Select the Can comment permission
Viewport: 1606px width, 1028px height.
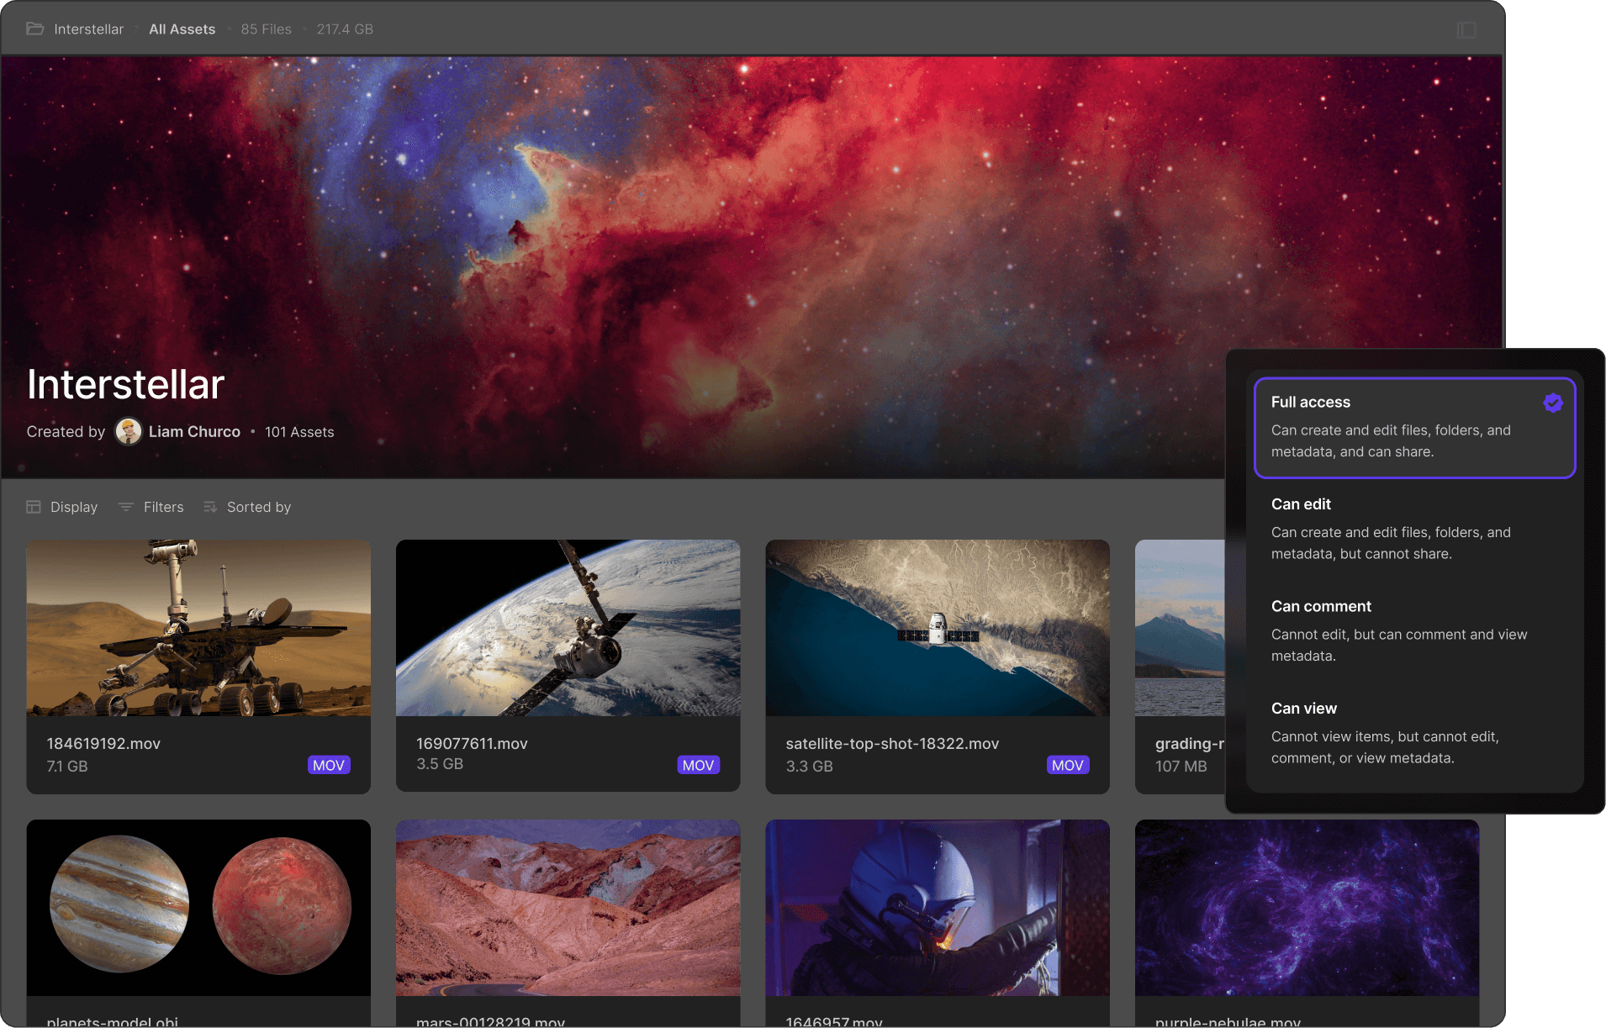click(1414, 631)
